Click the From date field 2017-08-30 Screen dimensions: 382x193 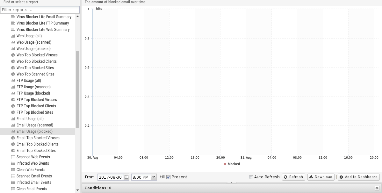pyautogui.click(x=111, y=177)
